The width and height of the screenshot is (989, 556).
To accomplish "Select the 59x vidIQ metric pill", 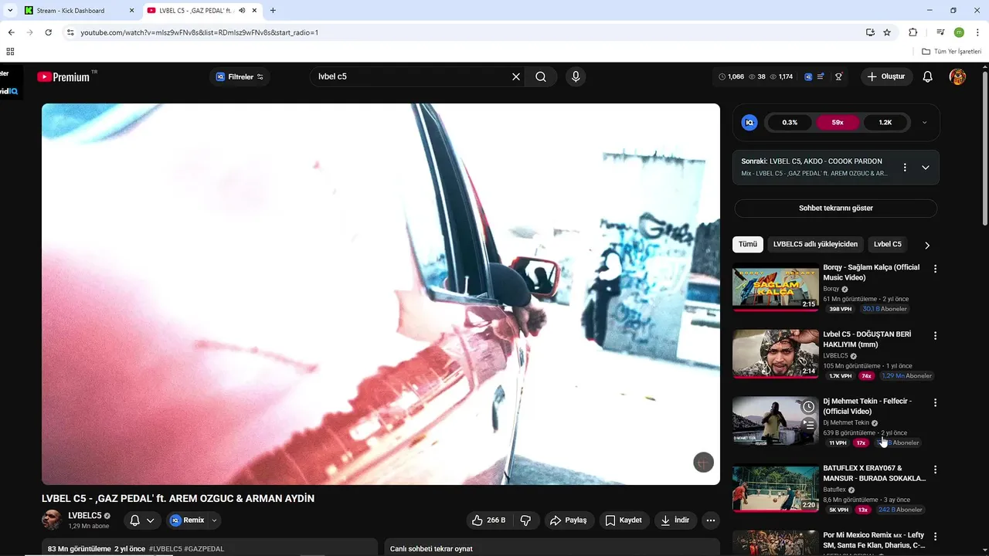I will [838, 122].
